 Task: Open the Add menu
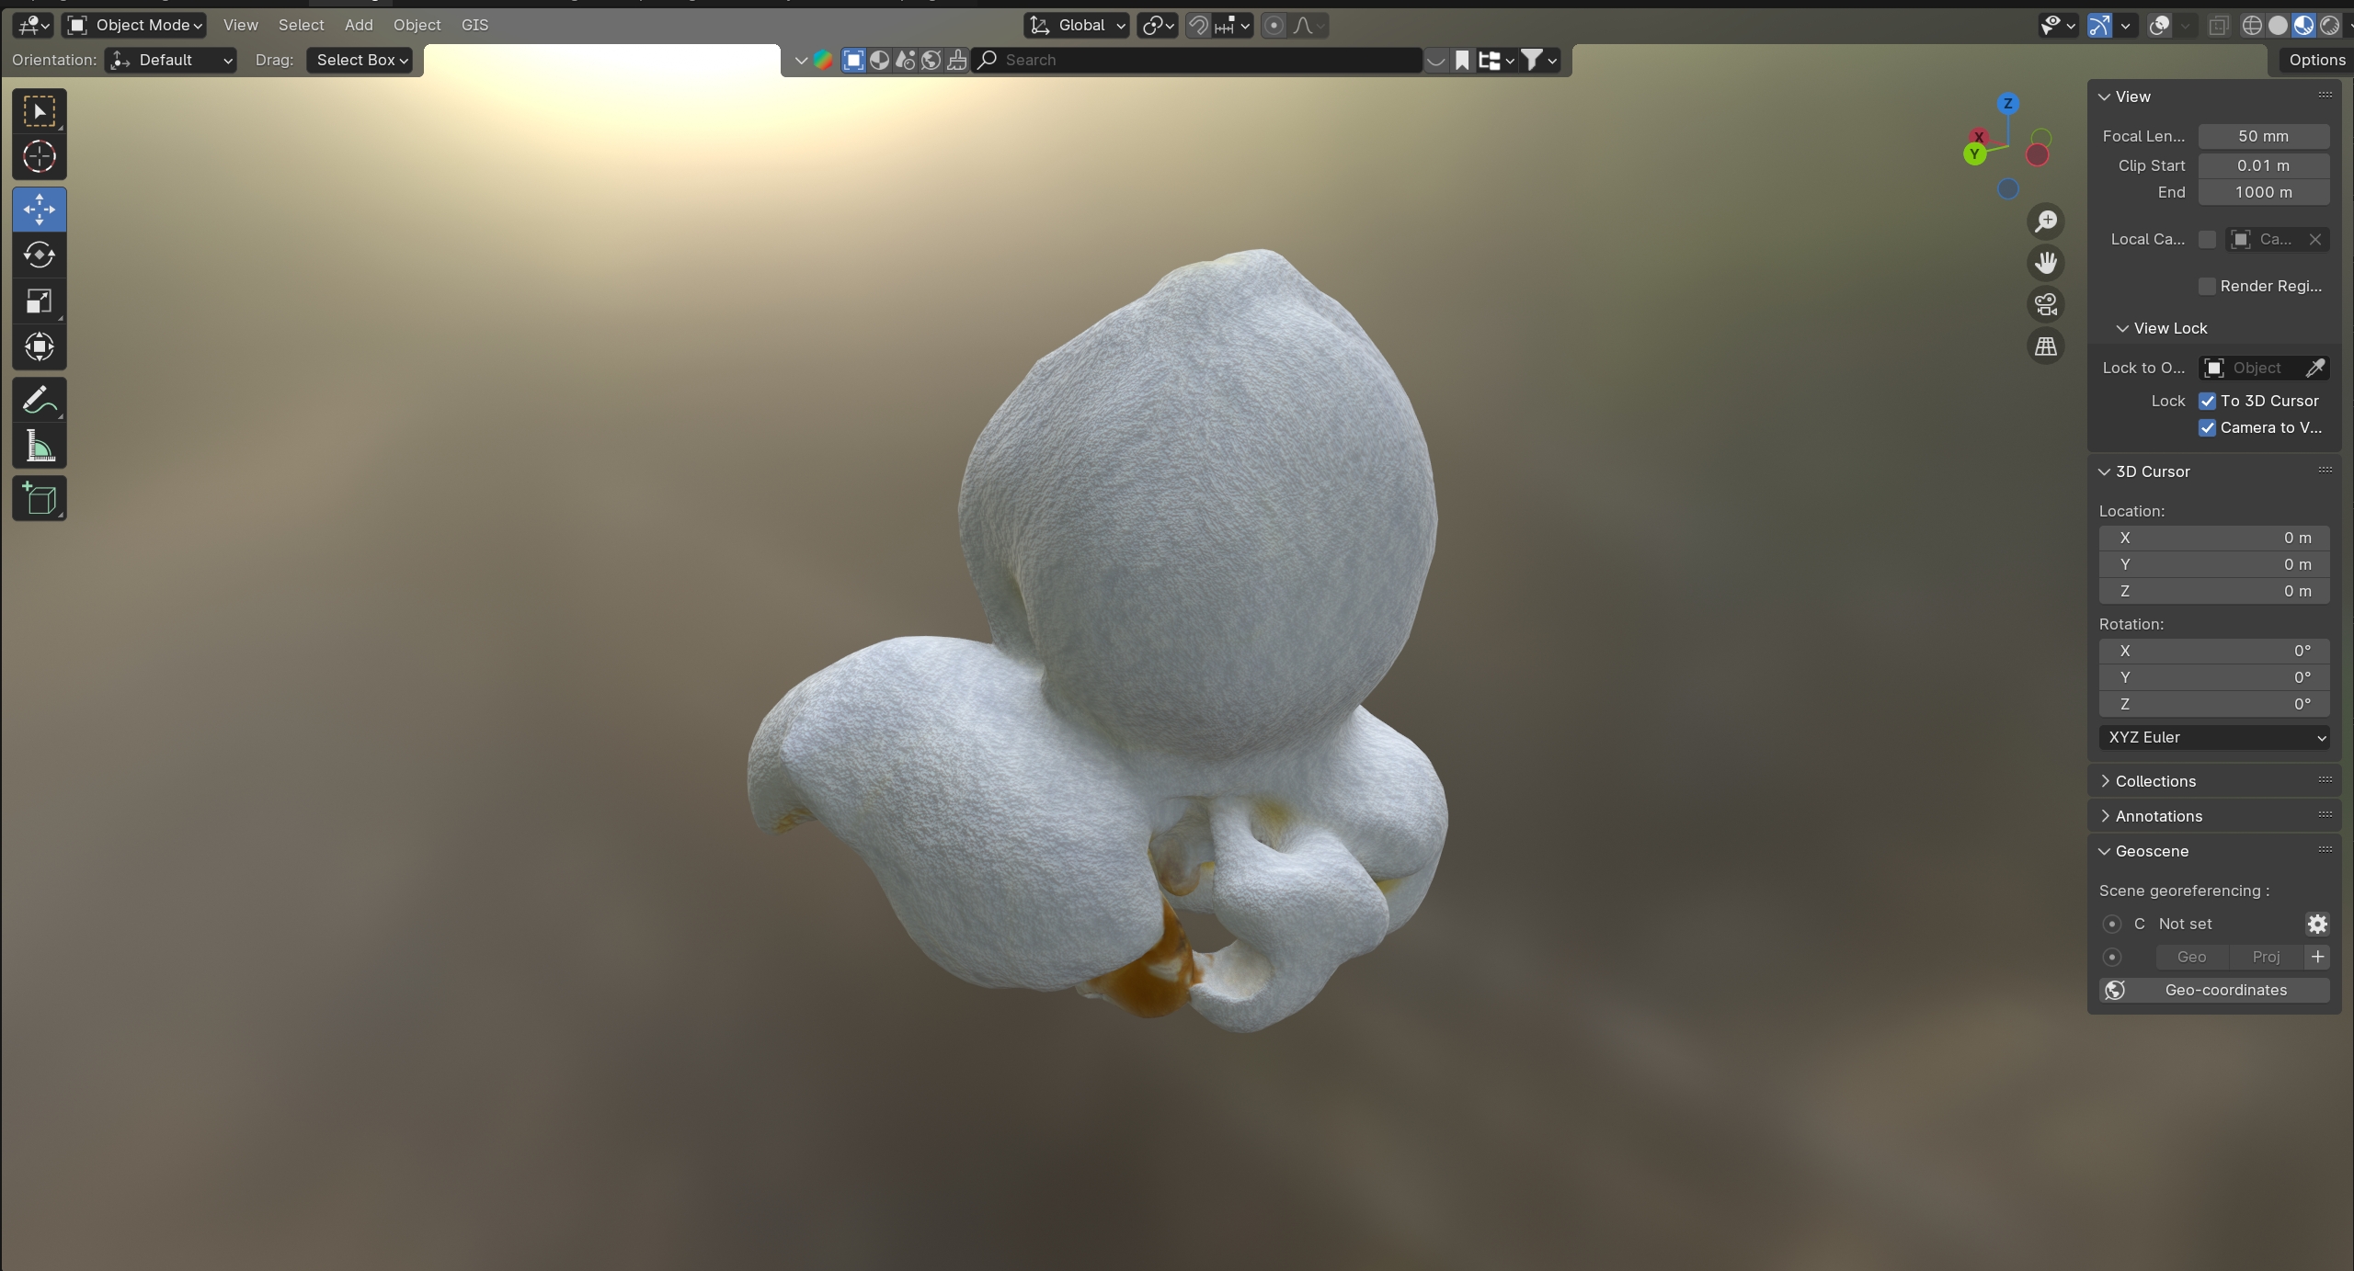[359, 25]
